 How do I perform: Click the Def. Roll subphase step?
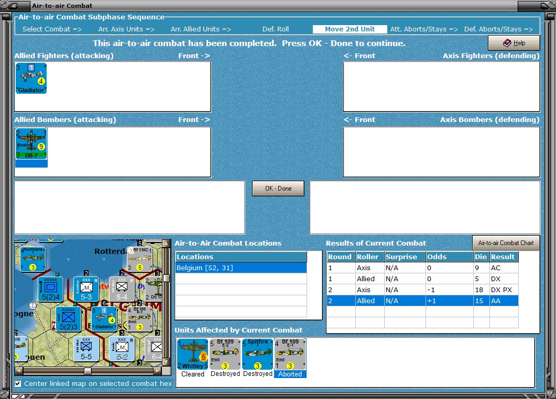pos(276,29)
